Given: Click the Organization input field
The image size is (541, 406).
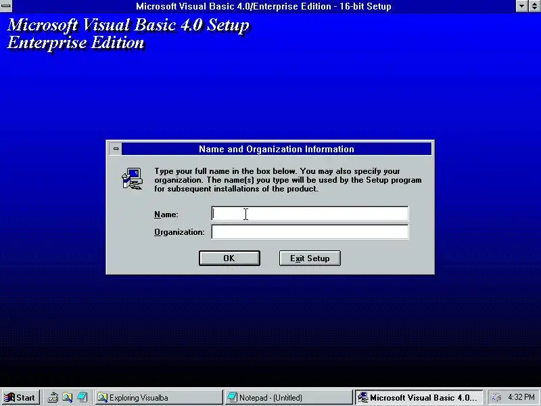Looking at the screenshot, I should coord(310,231).
